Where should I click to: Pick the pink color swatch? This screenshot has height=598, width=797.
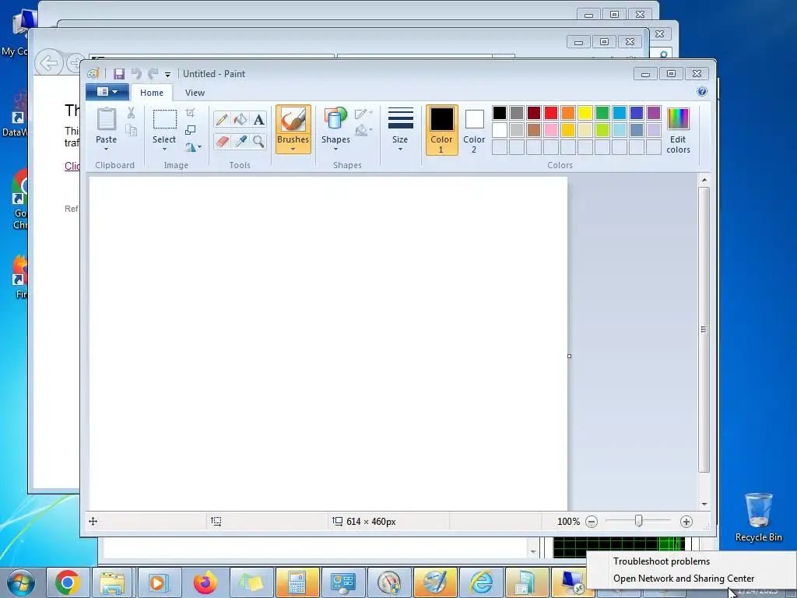551,130
